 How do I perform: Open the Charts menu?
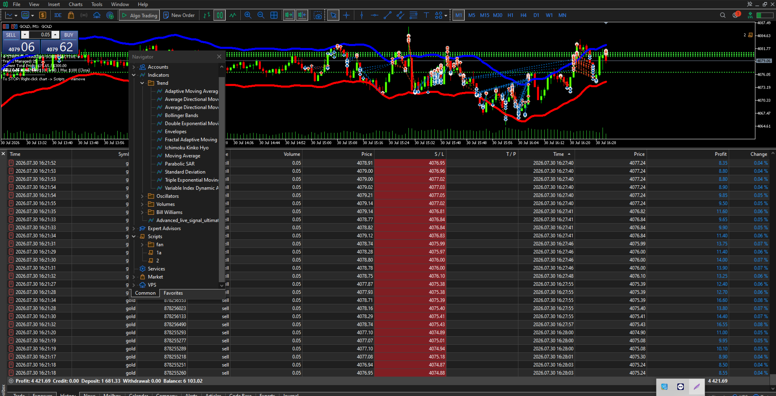tap(76, 4)
